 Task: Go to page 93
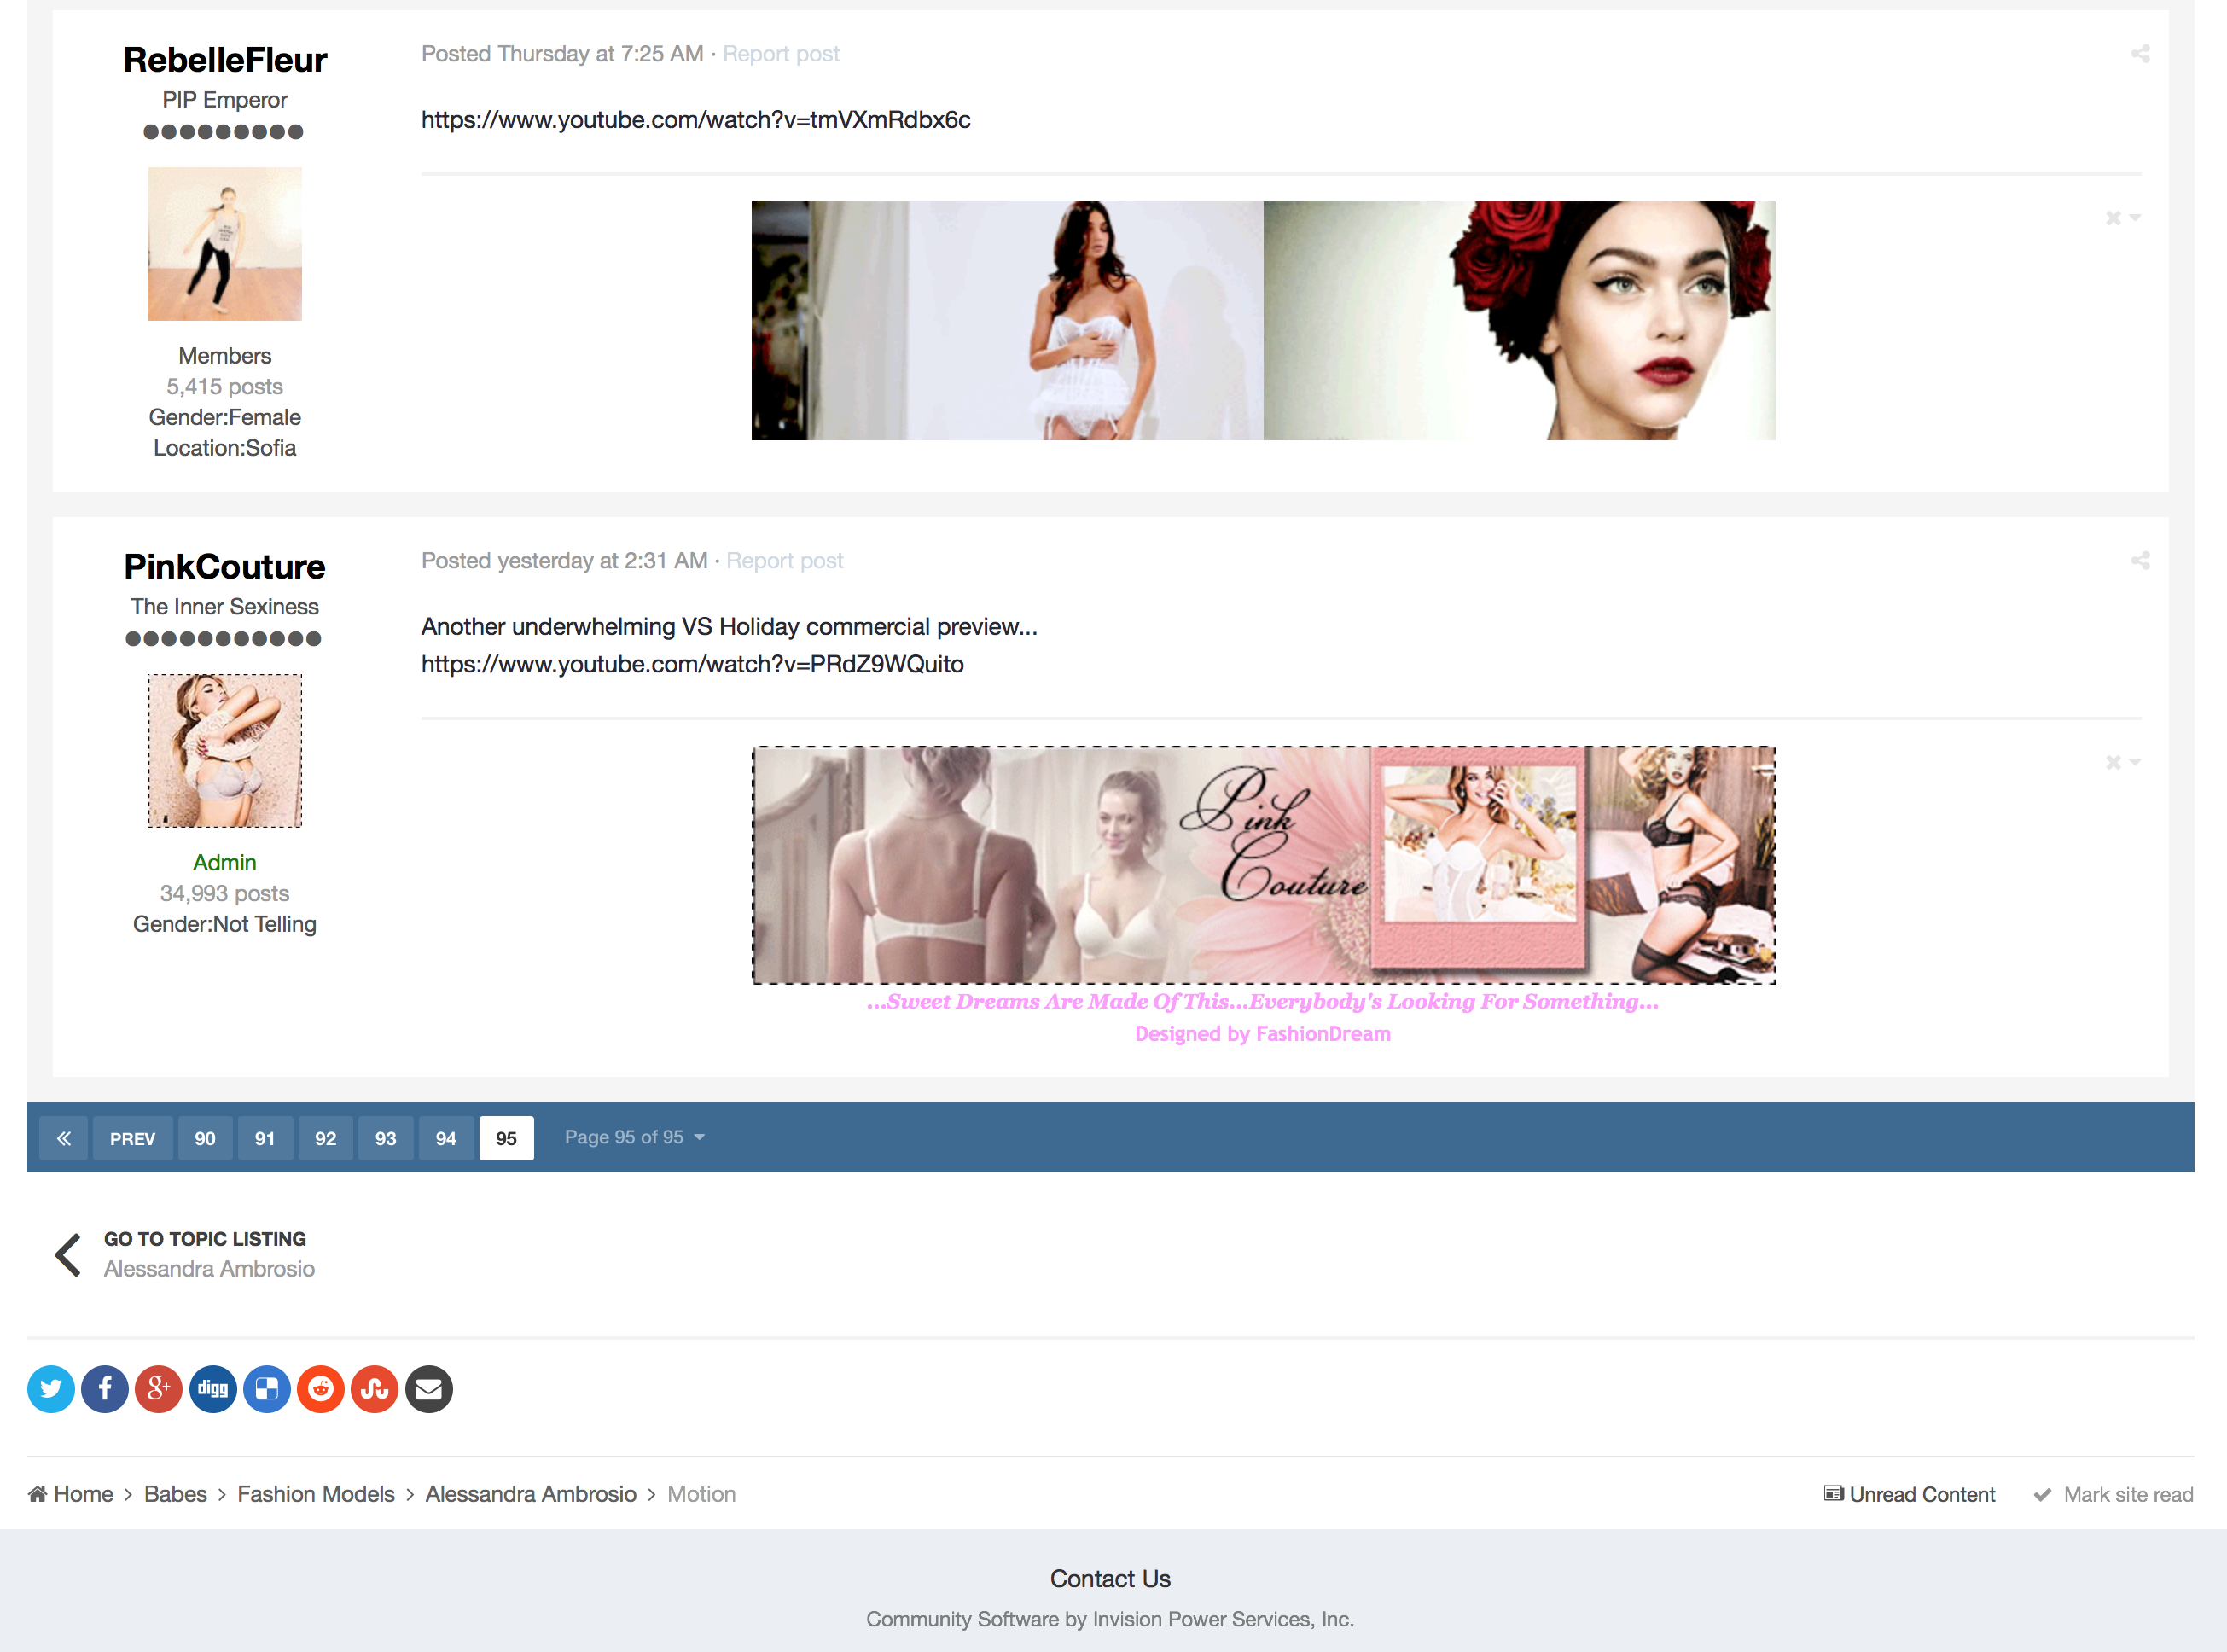coord(385,1138)
